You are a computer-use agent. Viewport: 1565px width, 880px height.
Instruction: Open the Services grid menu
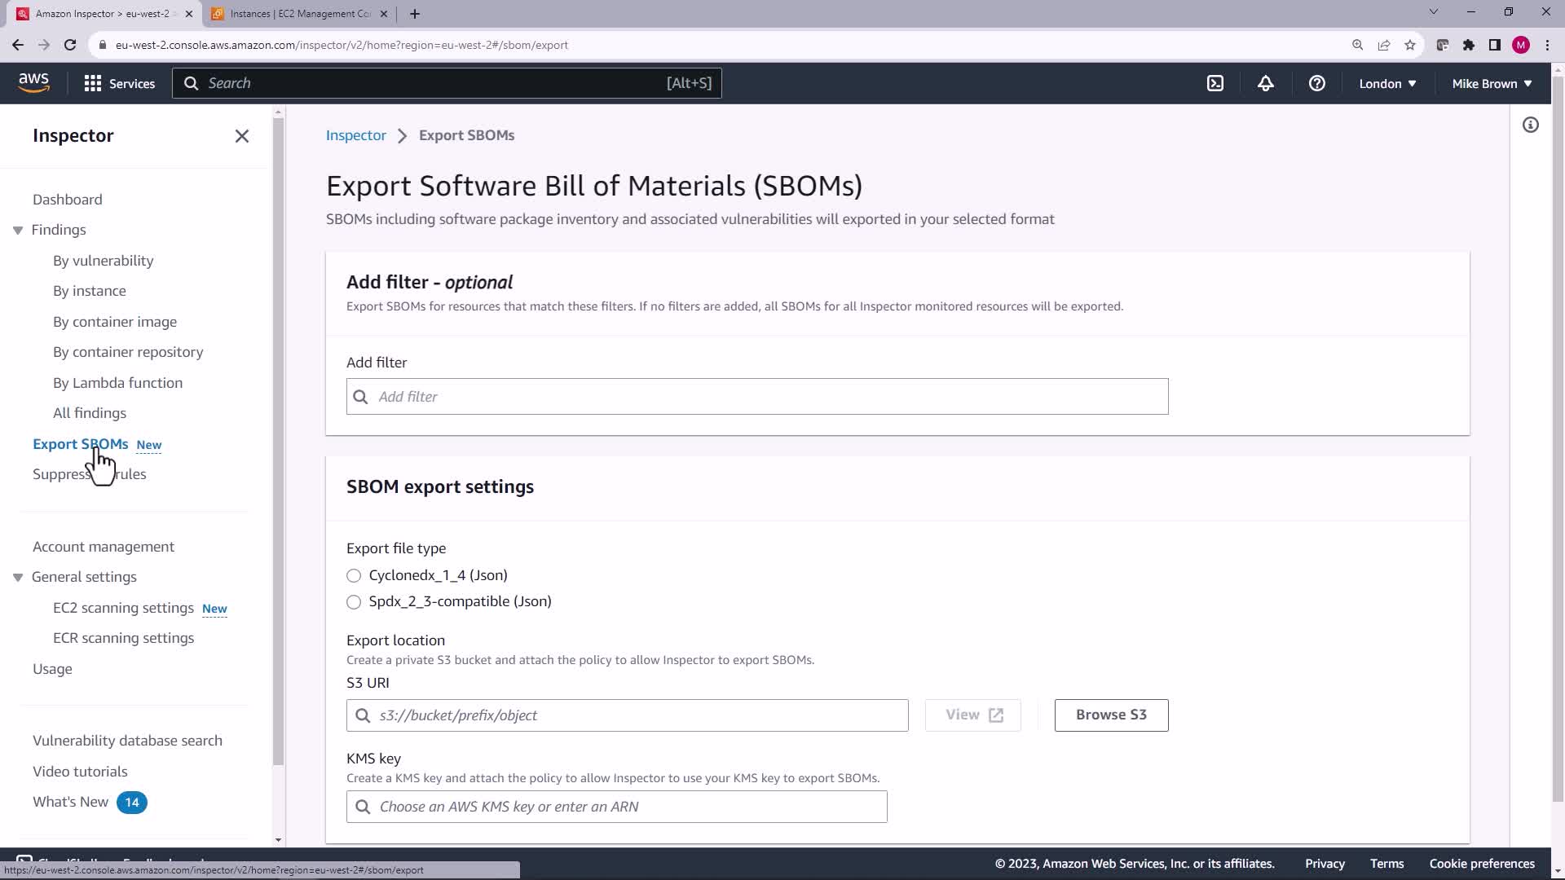[x=119, y=83]
